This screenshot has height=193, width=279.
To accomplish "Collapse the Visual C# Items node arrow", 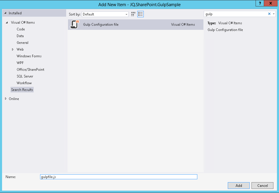I will (x=7, y=23).
